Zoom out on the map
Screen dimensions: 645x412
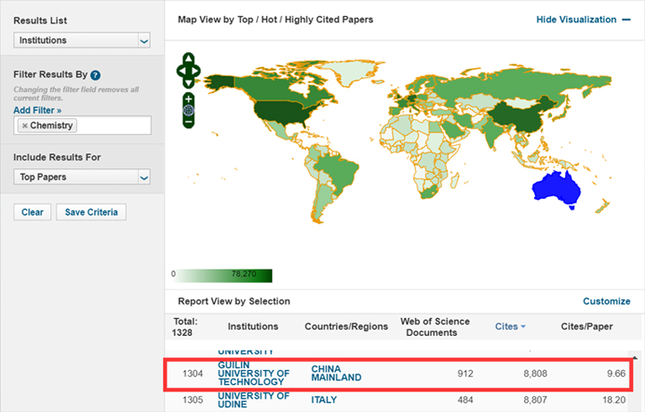pos(188,122)
